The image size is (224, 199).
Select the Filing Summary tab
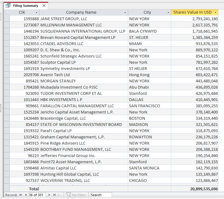[x=26, y=6]
